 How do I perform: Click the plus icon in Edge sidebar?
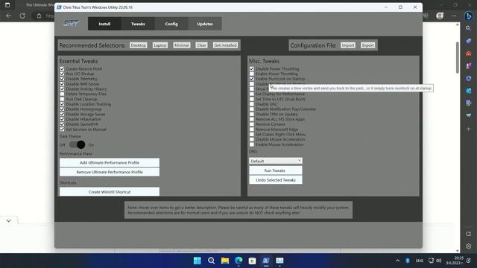[x=469, y=129]
